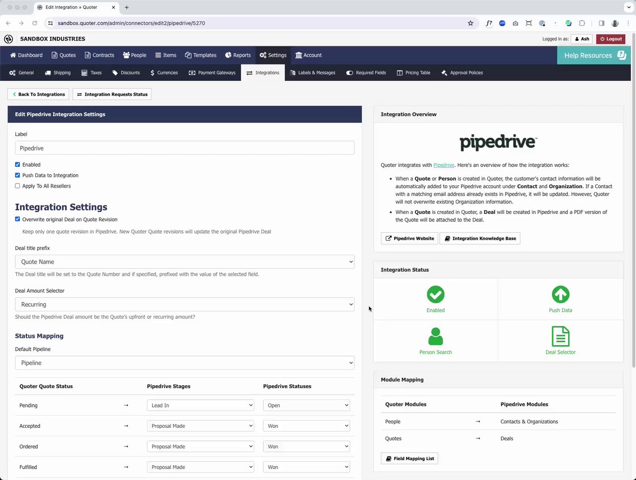
Task: Switch to the Currencies settings tab
Action: coord(163,72)
